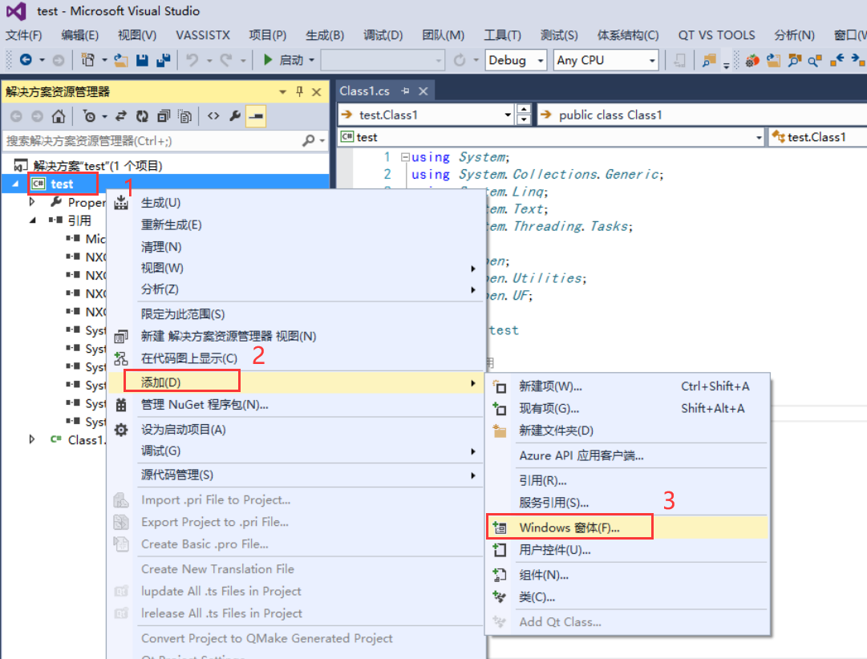
Task: Open the 编辑(E) menu
Action: tap(79, 35)
